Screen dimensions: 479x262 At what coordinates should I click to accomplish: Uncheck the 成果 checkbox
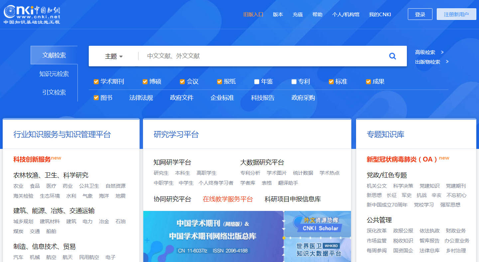(x=368, y=82)
